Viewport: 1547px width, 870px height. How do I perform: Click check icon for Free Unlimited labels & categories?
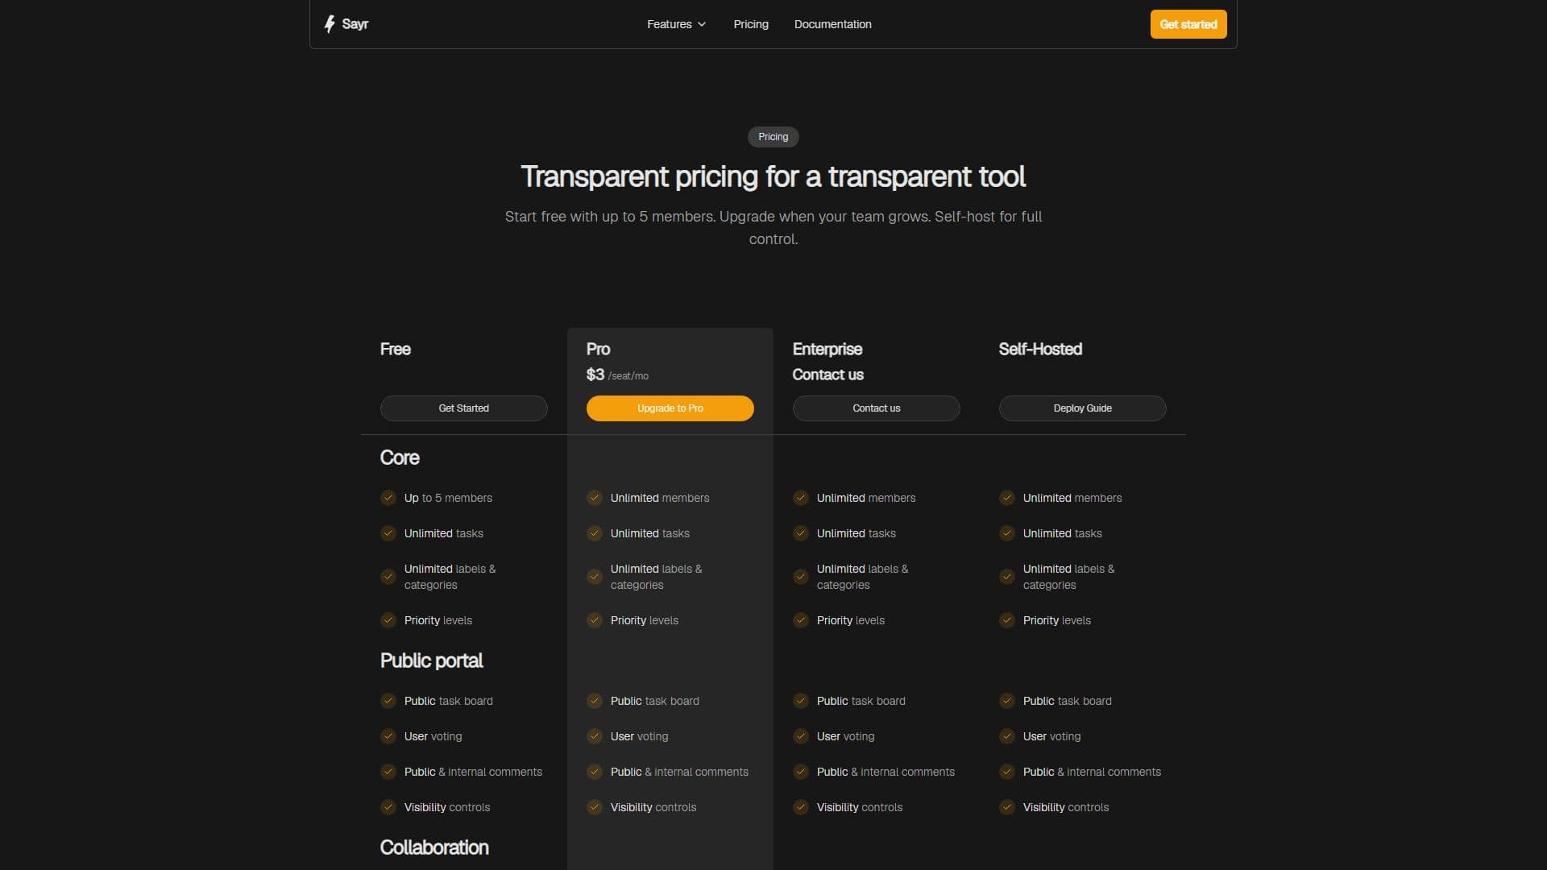click(x=388, y=577)
